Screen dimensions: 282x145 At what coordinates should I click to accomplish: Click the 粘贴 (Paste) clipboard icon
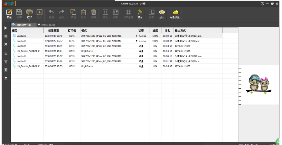(x=83, y=12)
